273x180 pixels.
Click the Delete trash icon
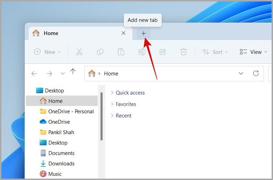[x=184, y=52]
